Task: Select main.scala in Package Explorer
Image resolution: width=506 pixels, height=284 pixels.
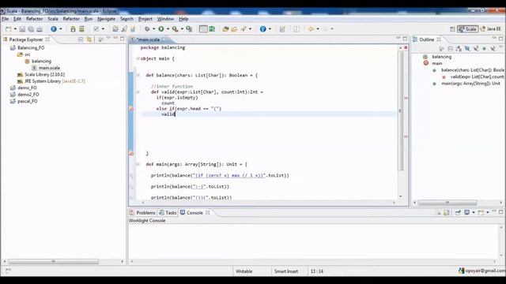Action: tap(46, 68)
